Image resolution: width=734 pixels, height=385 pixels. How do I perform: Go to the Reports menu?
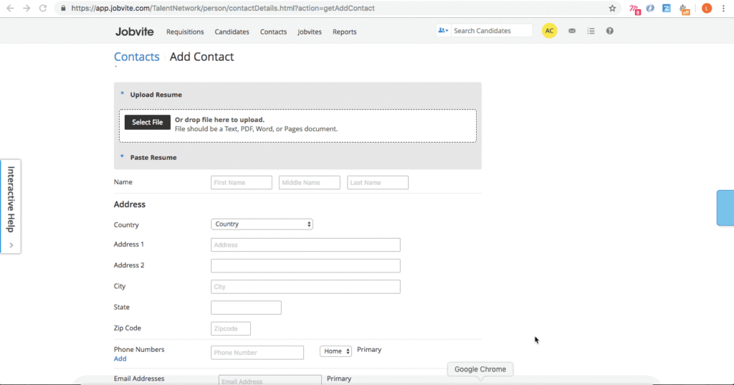tap(344, 32)
